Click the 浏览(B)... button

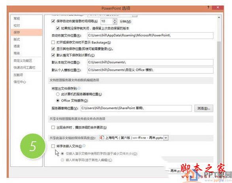click(204, 108)
